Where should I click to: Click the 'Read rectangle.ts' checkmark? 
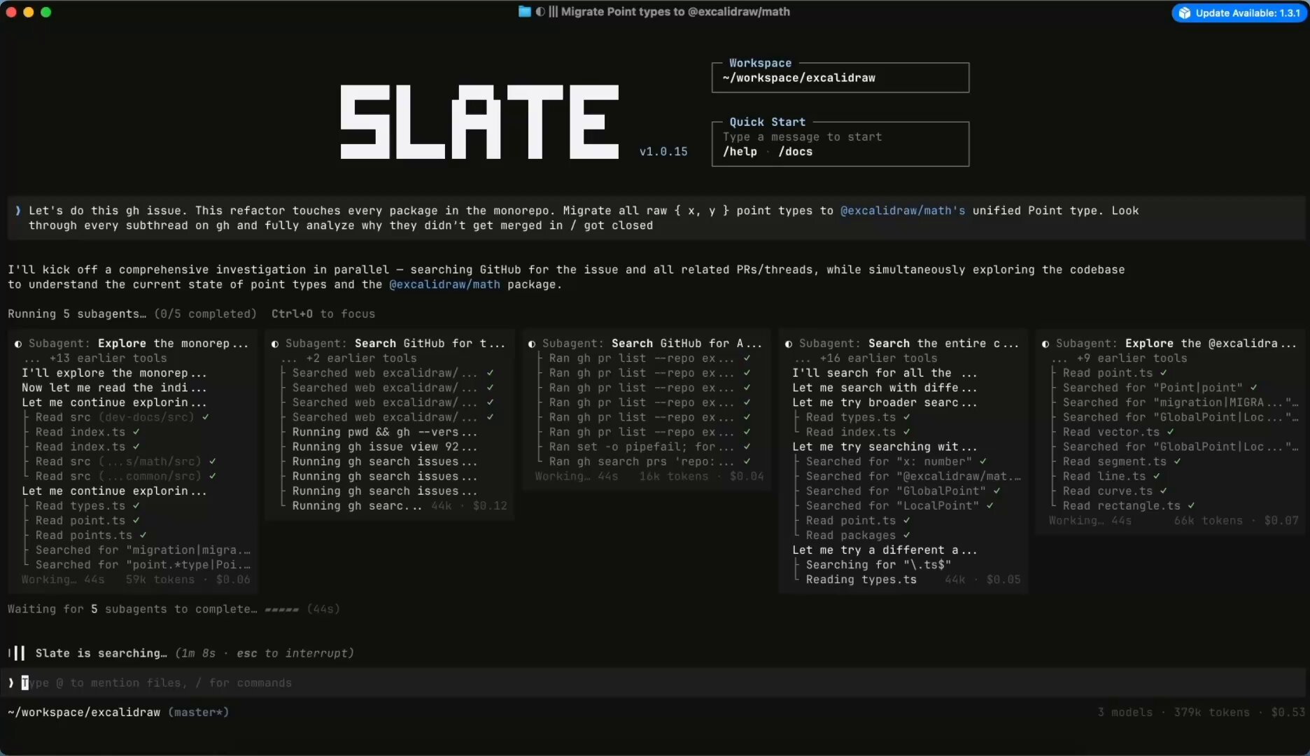[x=1191, y=505]
